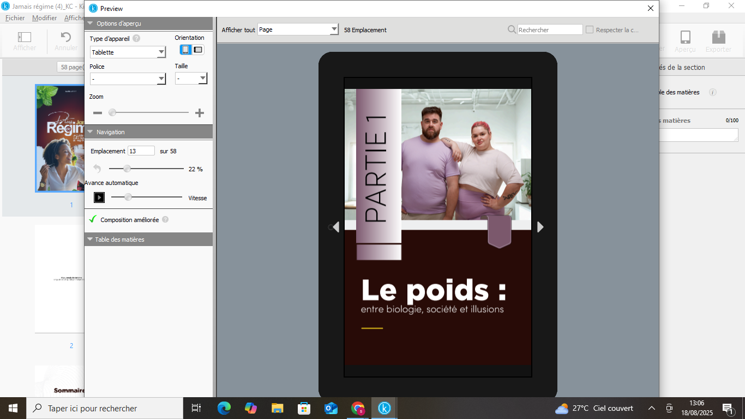
Task: Click help icon beside Composition améliorée
Action: point(165,220)
